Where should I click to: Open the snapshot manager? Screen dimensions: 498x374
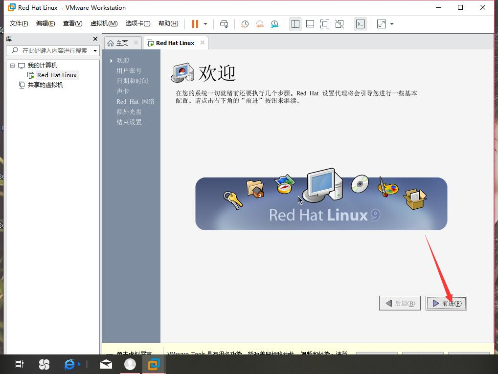(x=275, y=24)
